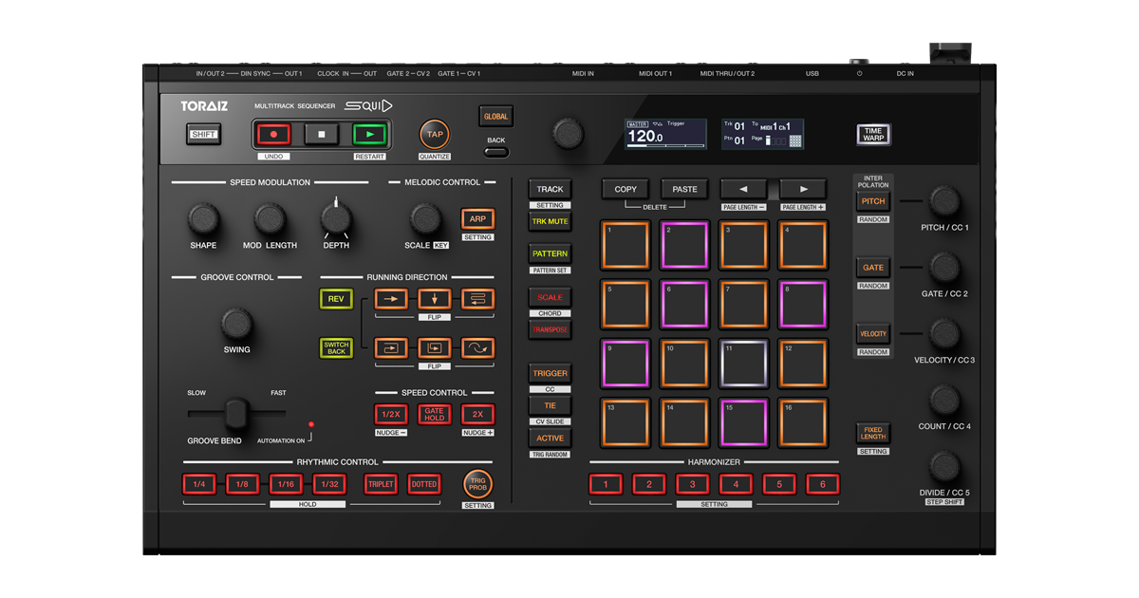Viewport: 1139px width, 598px height.
Task: Open the GLOBAL settings menu
Action: [x=495, y=115]
